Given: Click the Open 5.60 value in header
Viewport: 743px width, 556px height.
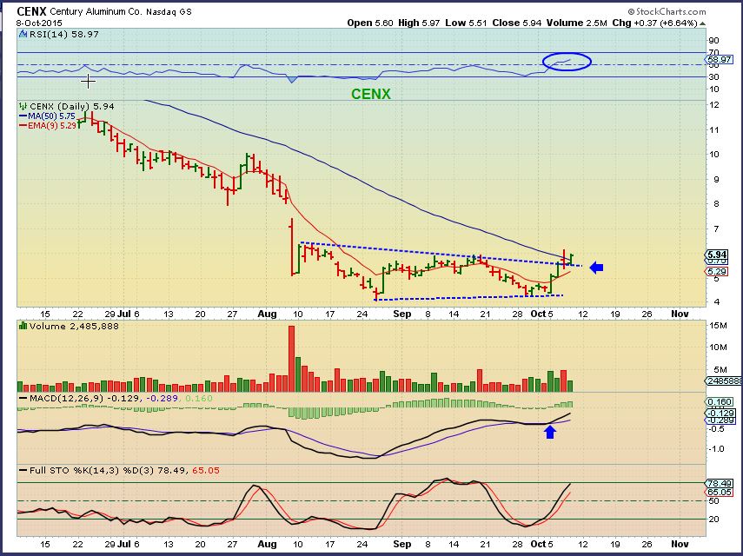Looking at the screenshot, I should tap(370, 23).
